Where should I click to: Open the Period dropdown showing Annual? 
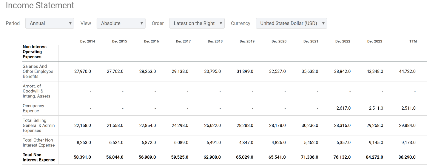(50, 23)
